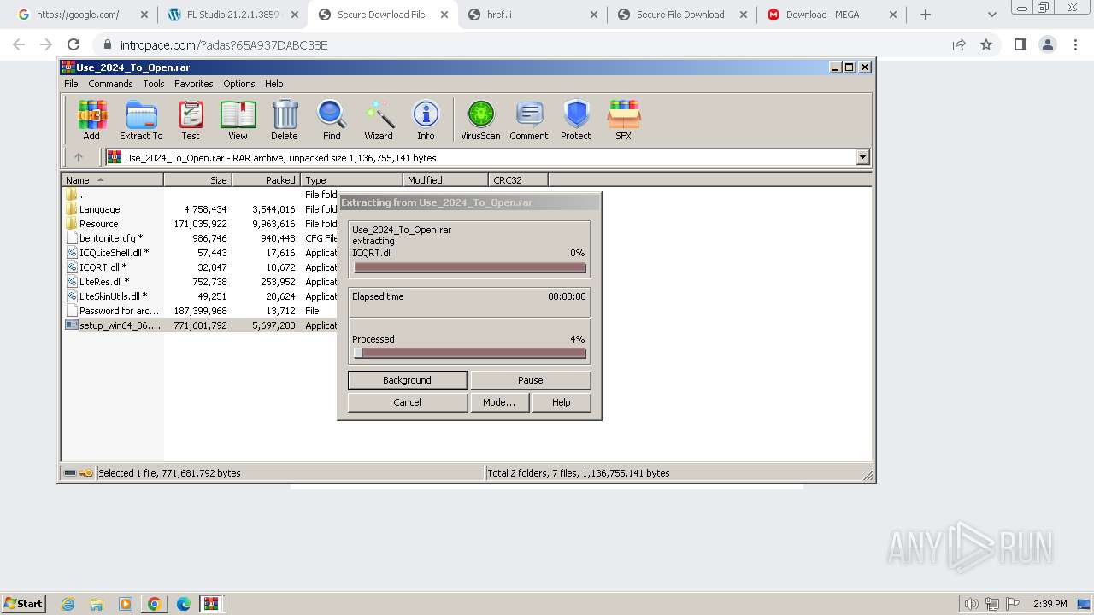Screen dimensions: 1094x615
Task: Click the Test archive icon
Action: tap(191, 120)
